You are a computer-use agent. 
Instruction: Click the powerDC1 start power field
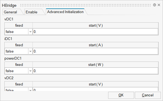(x=96, y=71)
